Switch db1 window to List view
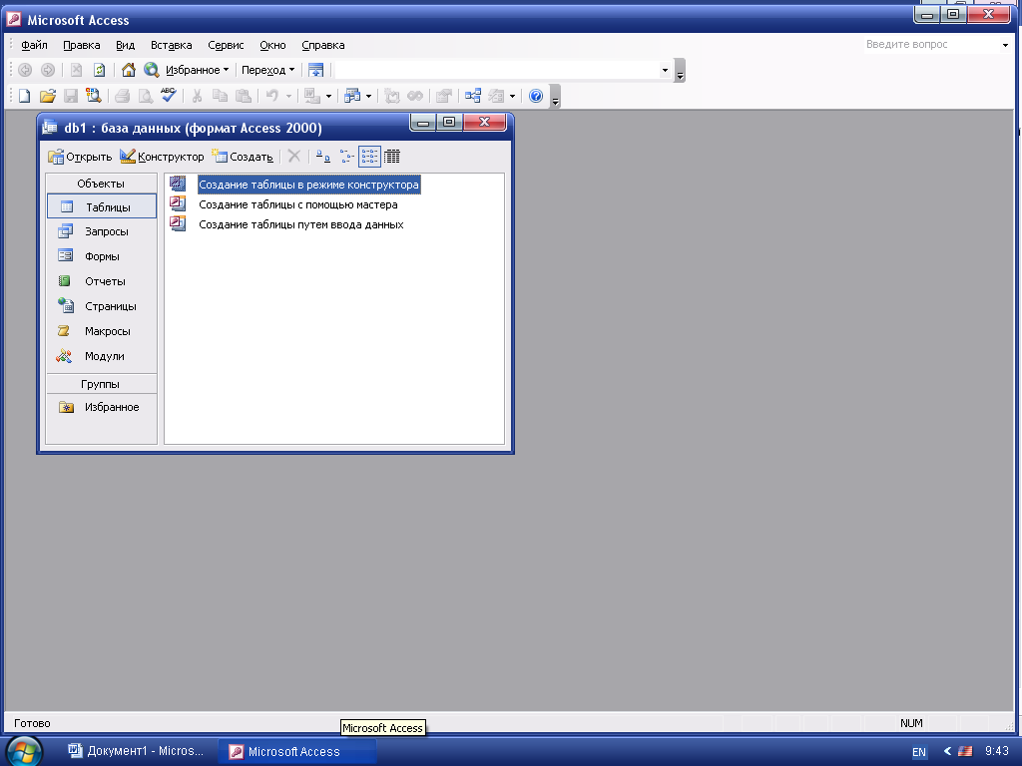Viewport: 1022px width, 766px height. [x=369, y=157]
